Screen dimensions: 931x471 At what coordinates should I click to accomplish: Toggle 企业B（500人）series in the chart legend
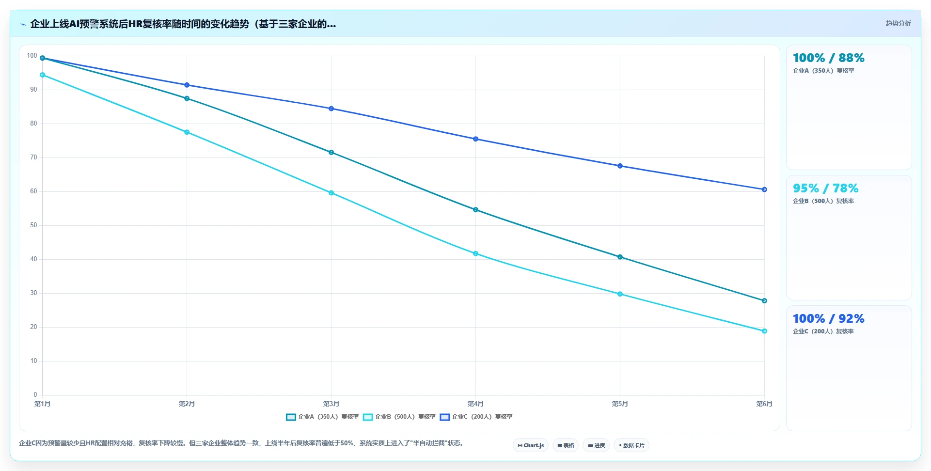tap(399, 417)
